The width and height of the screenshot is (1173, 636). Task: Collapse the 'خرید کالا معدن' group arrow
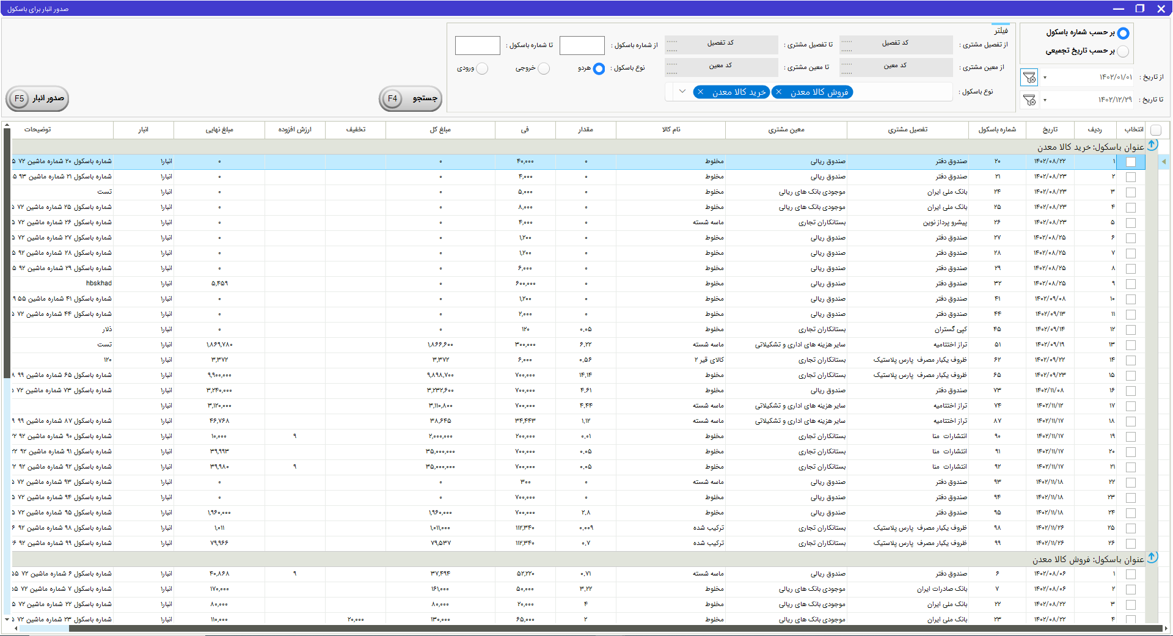tap(1152, 145)
